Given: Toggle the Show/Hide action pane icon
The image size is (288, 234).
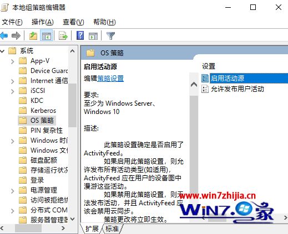Looking at the screenshot, I should point(93,35).
